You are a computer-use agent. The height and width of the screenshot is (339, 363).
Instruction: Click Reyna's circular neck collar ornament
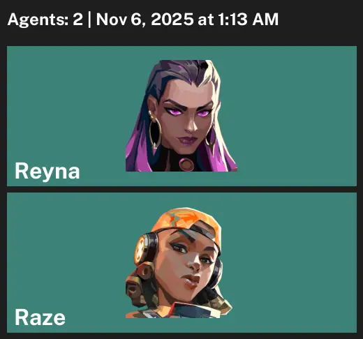[x=186, y=165]
